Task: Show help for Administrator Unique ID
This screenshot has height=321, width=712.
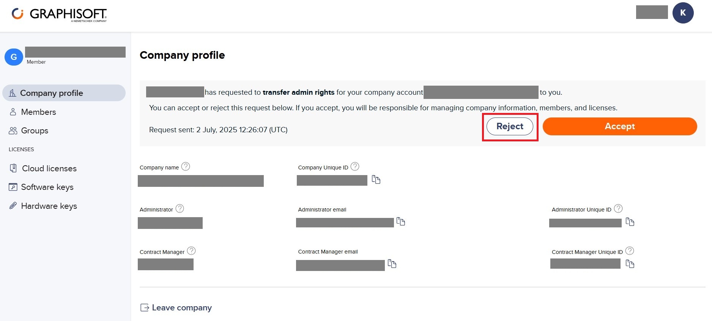Action: pyautogui.click(x=618, y=208)
